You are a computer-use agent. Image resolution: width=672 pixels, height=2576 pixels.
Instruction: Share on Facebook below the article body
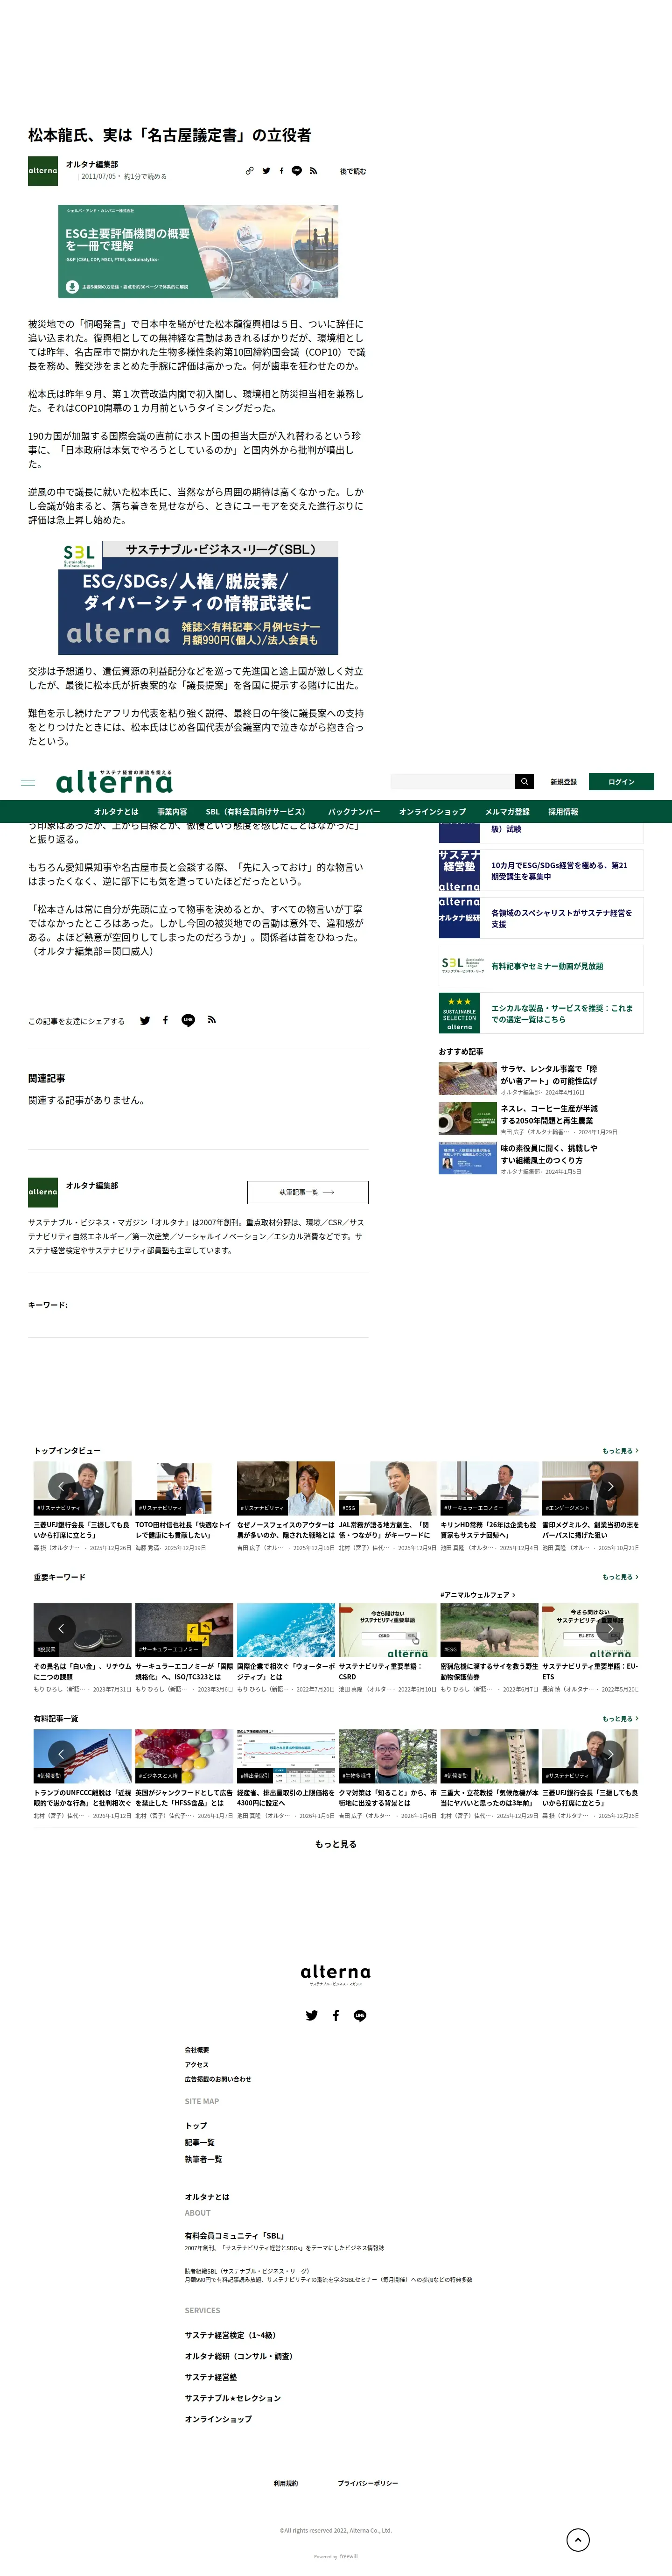click(x=165, y=1020)
